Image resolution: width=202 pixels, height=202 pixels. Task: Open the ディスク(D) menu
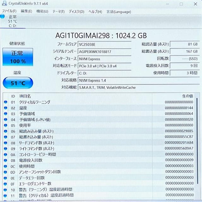click(x=76, y=12)
